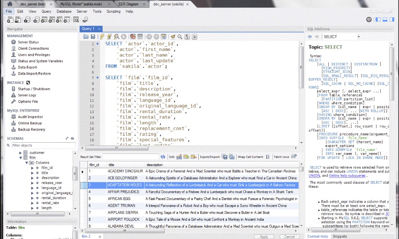Focus the Filter objects search field
The image size is (399, 239).
coord(43,145)
